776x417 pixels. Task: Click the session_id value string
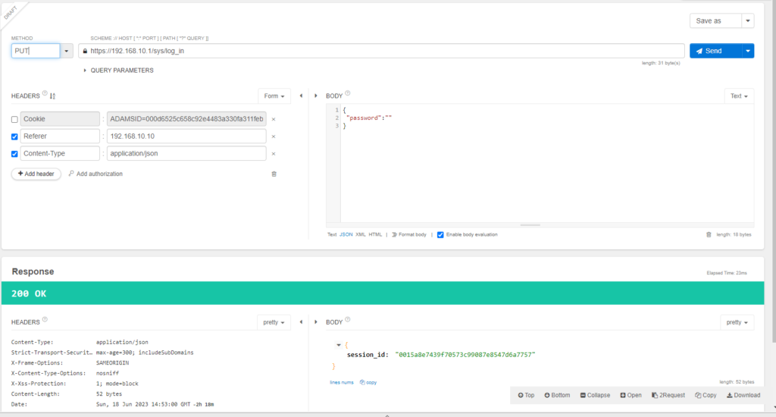point(465,355)
